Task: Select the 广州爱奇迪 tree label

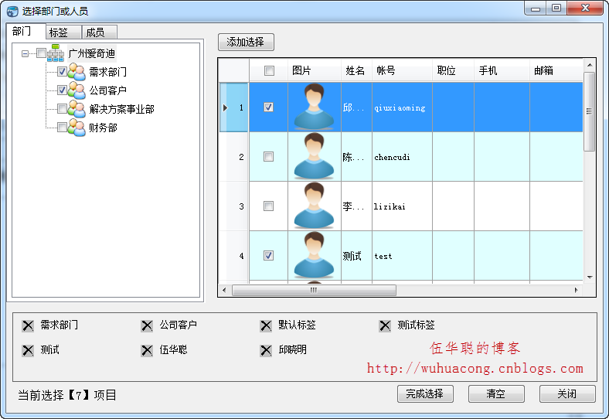Action: click(92, 53)
